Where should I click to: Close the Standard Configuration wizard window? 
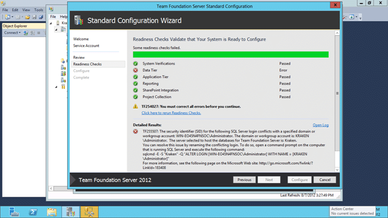pos(335,5)
